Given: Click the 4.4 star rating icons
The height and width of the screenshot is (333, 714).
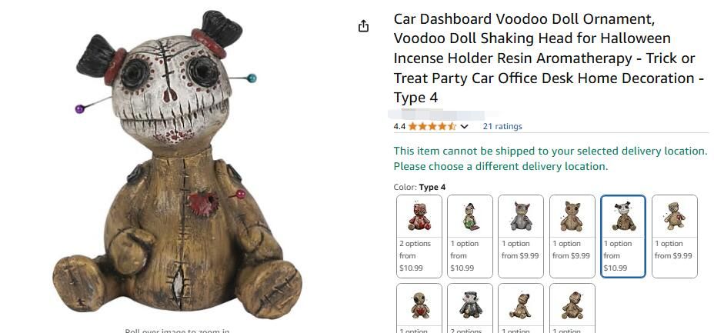Looking at the screenshot, I should [432, 126].
